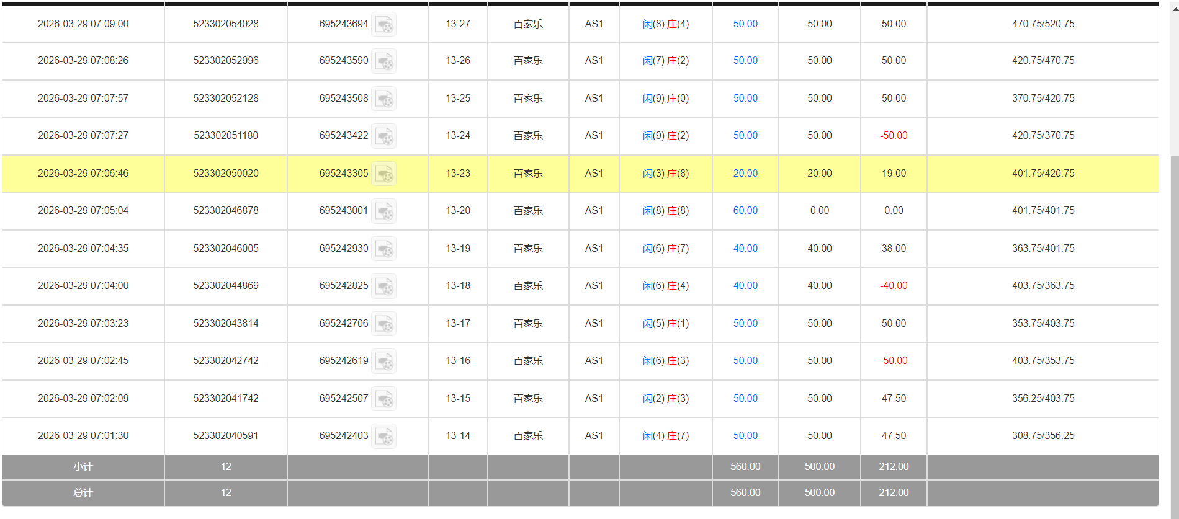This screenshot has height=519, width=1179.
Task: Open video replay for round 695242507
Action: tap(383, 399)
